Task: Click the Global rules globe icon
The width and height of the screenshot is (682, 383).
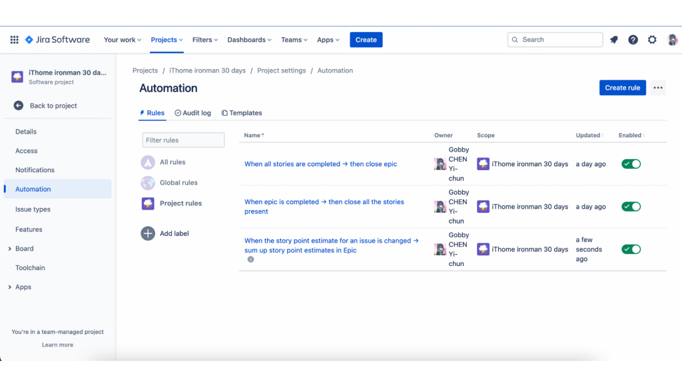Action: point(148,183)
